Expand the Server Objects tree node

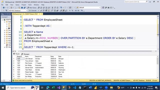coord(4,32)
